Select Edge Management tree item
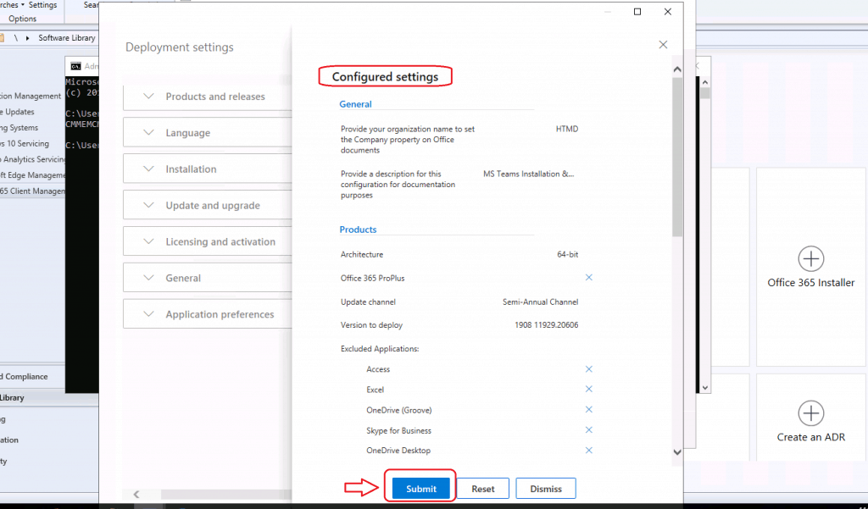The image size is (868, 509). [x=33, y=174]
